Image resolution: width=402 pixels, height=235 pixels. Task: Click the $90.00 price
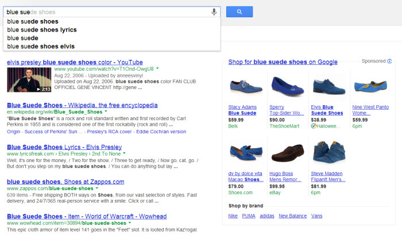point(277,120)
